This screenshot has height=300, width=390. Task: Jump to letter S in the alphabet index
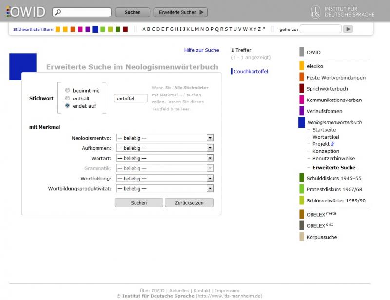point(226,29)
